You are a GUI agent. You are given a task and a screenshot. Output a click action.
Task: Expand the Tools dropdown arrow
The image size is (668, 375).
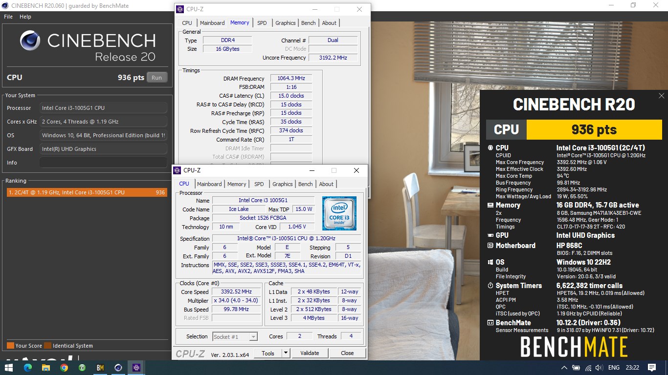(286, 353)
